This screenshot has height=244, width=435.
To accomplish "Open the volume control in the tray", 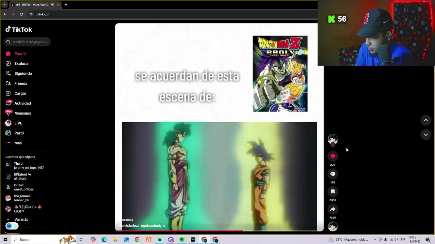I will pos(396,240).
